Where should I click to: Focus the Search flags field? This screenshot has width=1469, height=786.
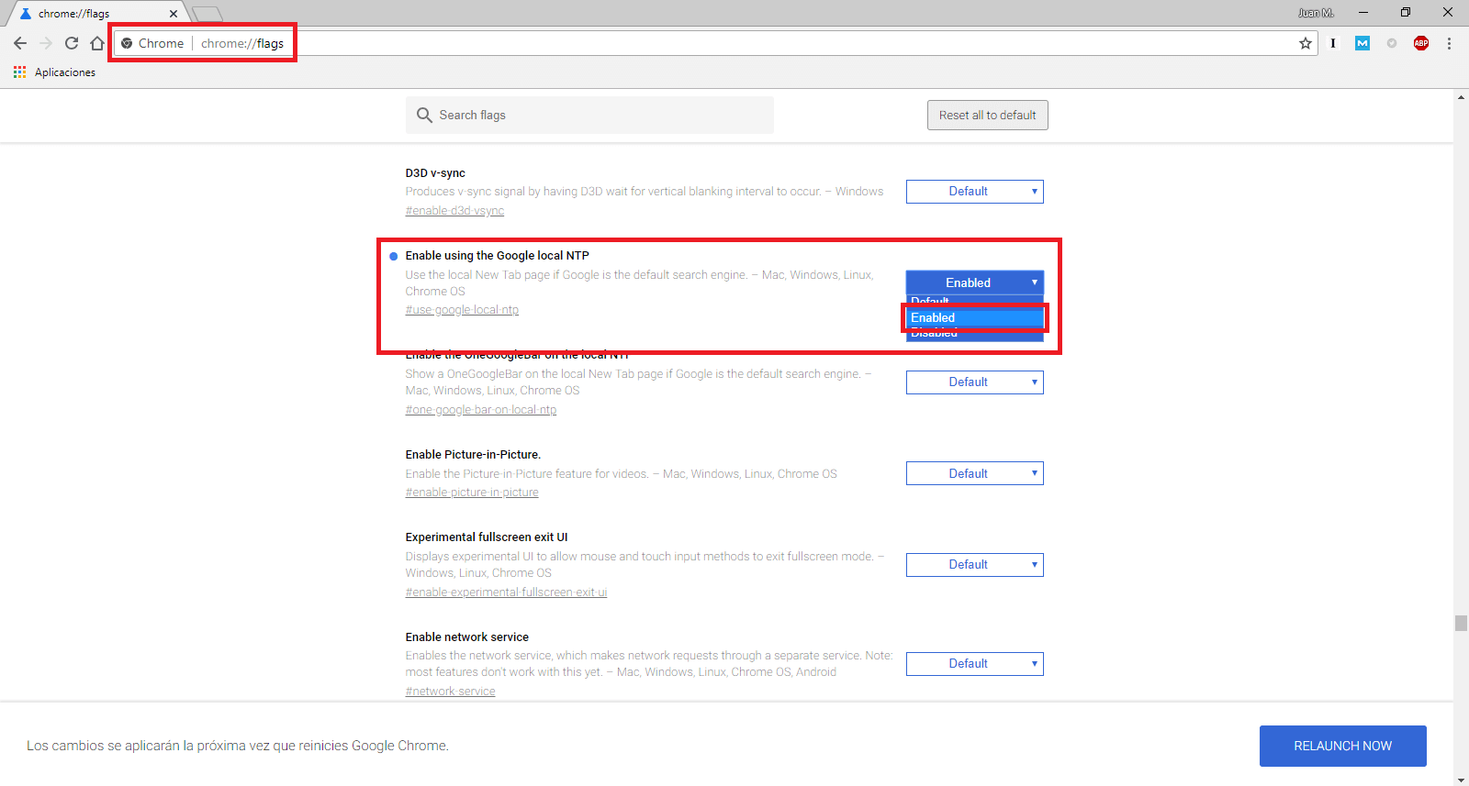[x=589, y=115]
